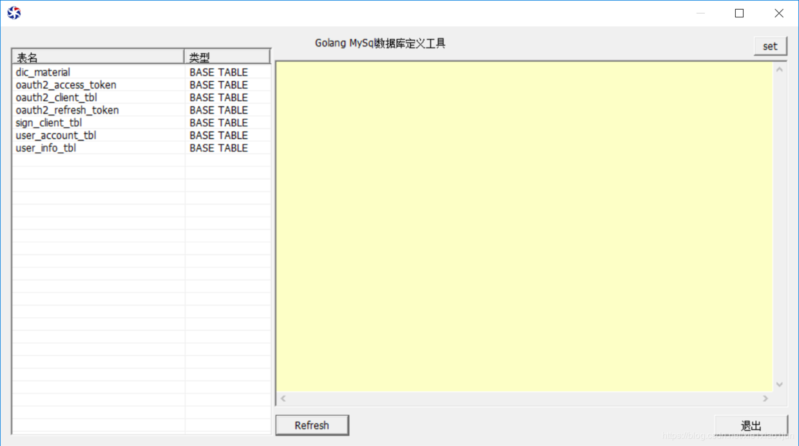Screen dimensions: 799x446
Task: Select the user_account_tbl row
Action: point(141,135)
